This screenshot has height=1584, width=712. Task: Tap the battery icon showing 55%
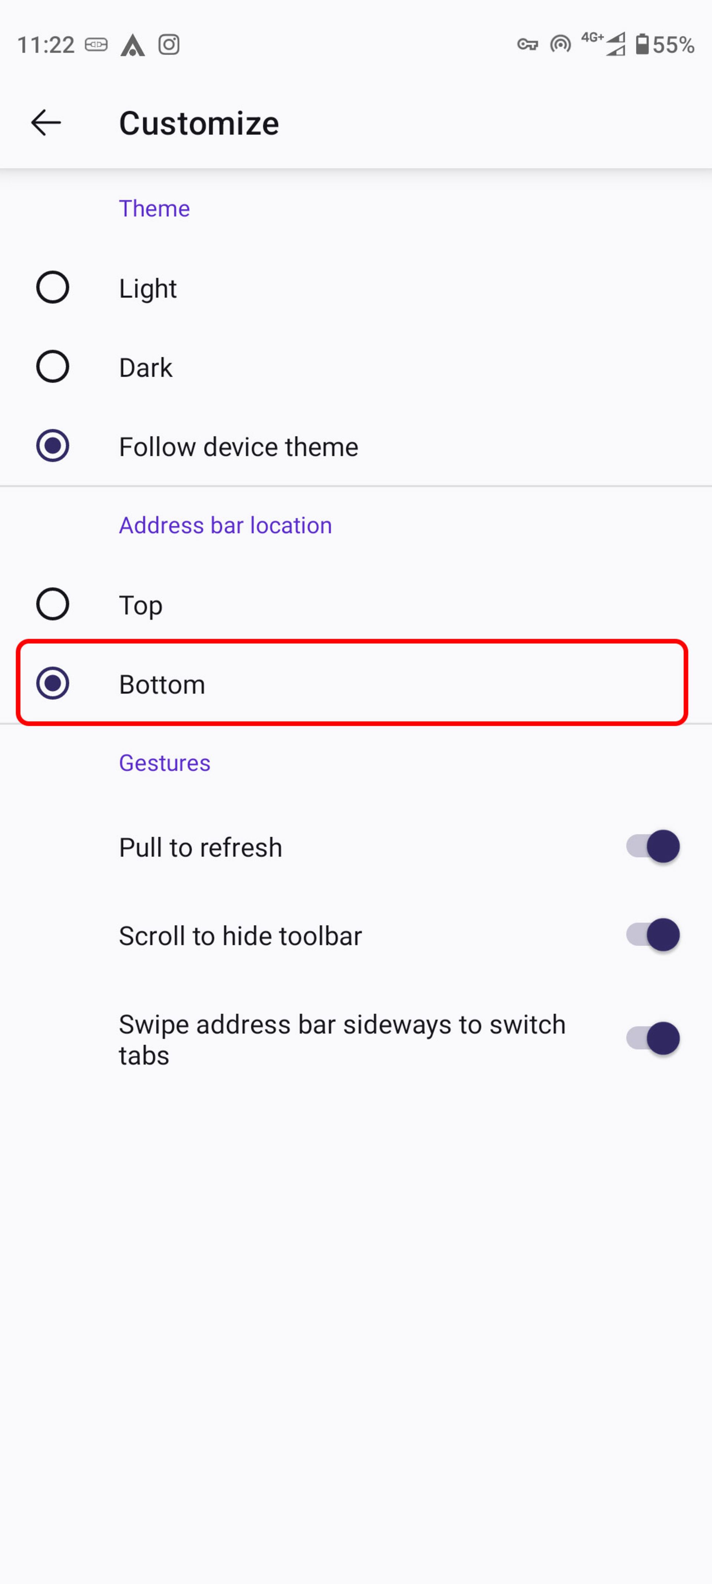tap(642, 44)
